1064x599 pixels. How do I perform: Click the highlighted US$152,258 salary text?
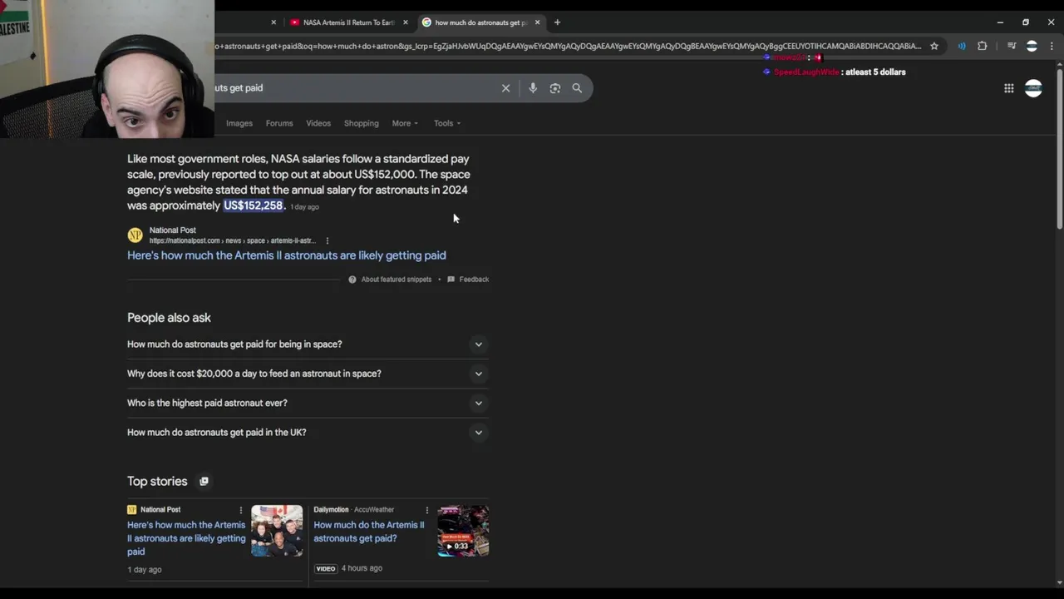(253, 205)
